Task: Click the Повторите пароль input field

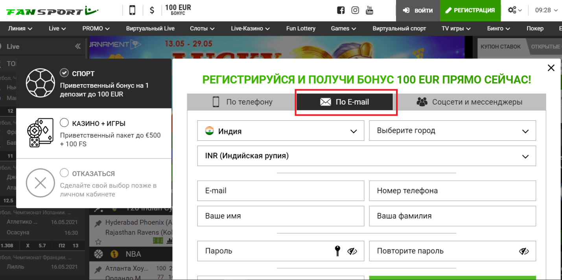Action: click(x=452, y=251)
